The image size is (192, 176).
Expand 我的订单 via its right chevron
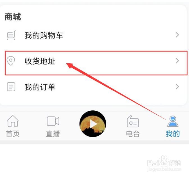click(177, 87)
